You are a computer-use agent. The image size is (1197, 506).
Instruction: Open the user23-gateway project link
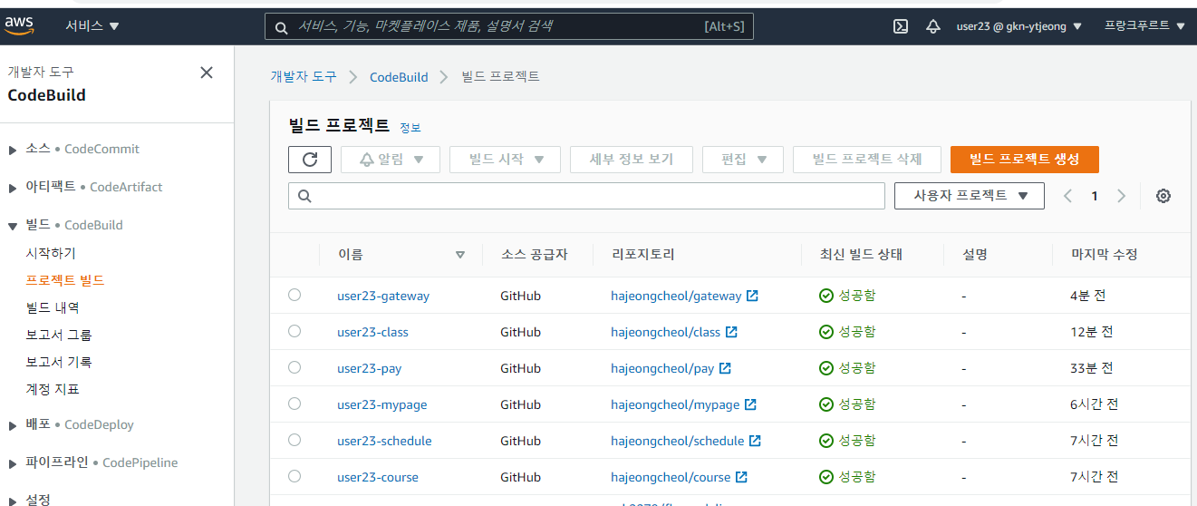(x=383, y=296)
